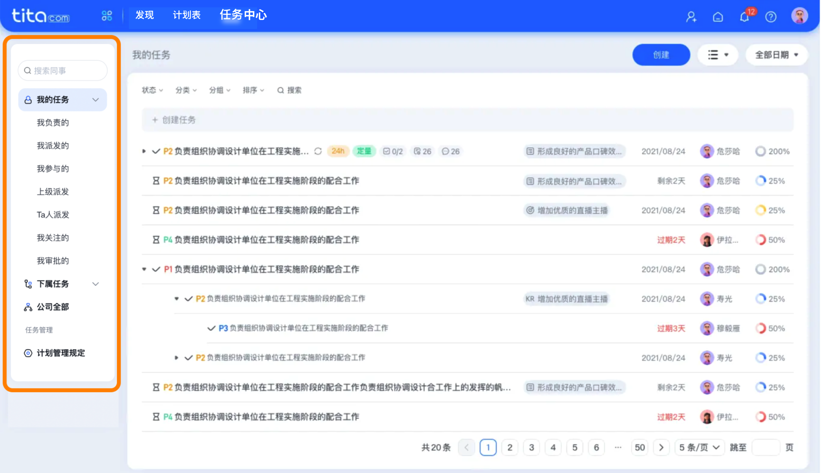Open the 分类 filter dropdown
Viewport: 821px width, 473px height.
coord(186,90)
